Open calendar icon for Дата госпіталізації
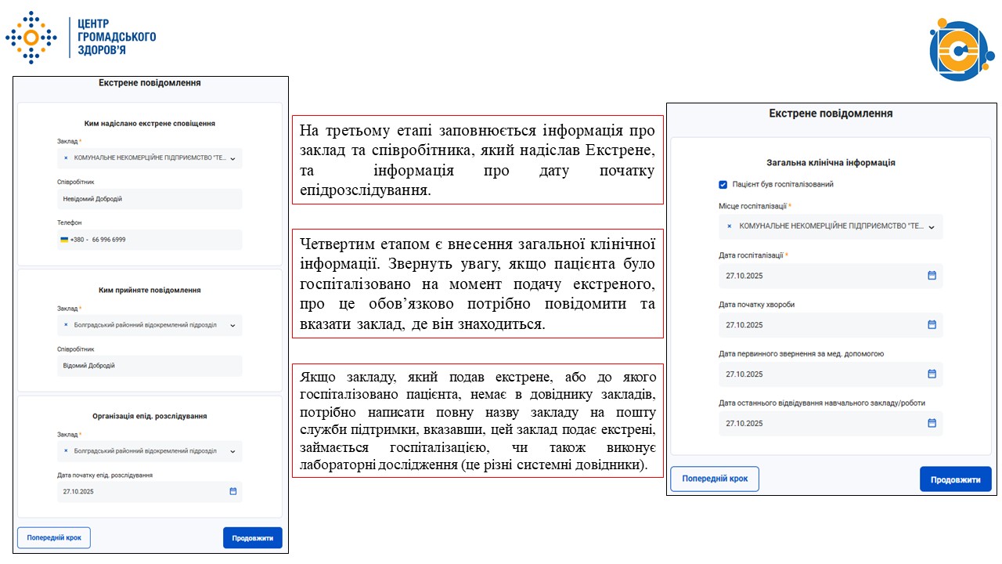 coord(931,275)
